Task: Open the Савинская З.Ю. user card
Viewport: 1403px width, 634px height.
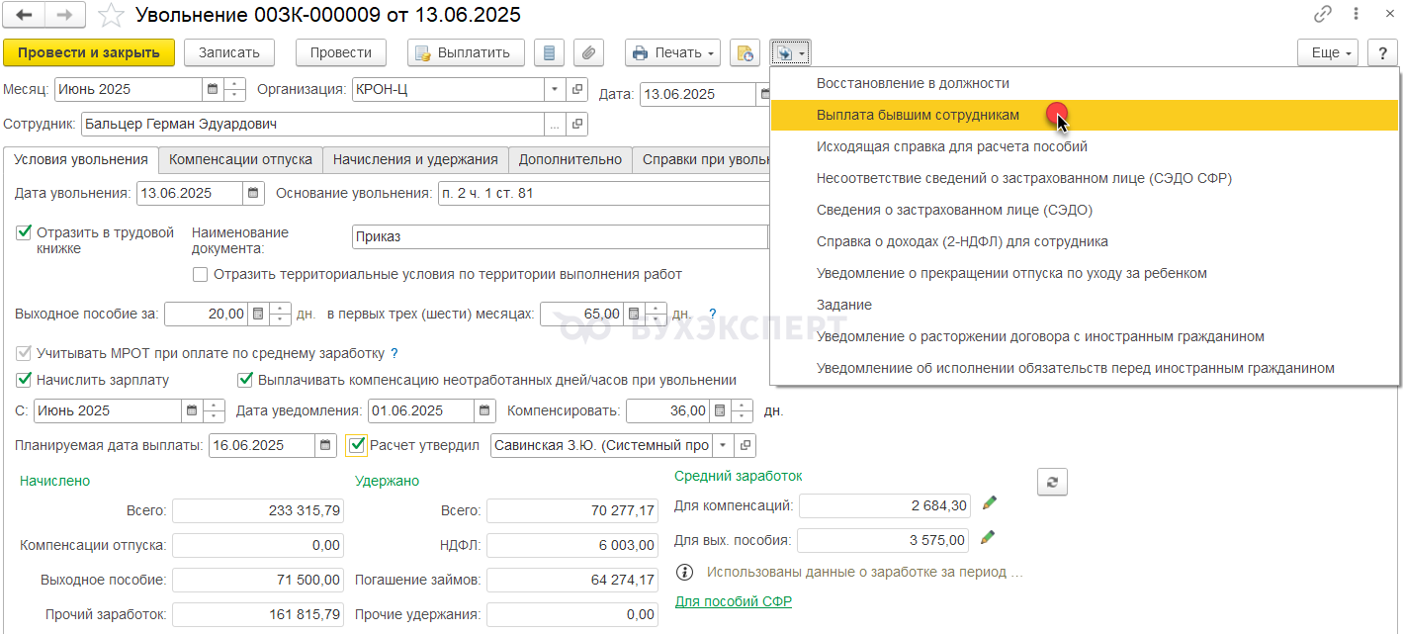Action: point(745,445)
